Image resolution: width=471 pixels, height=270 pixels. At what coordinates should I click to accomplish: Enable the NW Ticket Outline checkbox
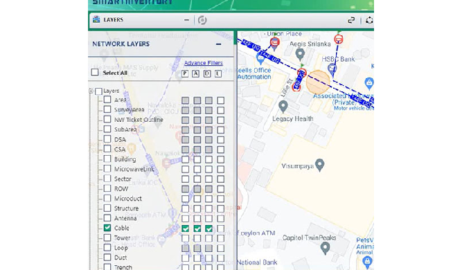[x=107, y=119]
